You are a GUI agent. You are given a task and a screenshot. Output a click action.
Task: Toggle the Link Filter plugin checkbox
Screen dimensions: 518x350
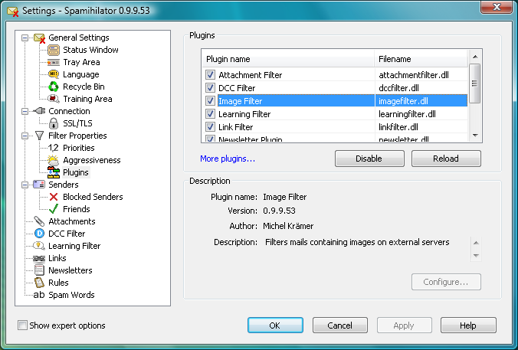210,126
